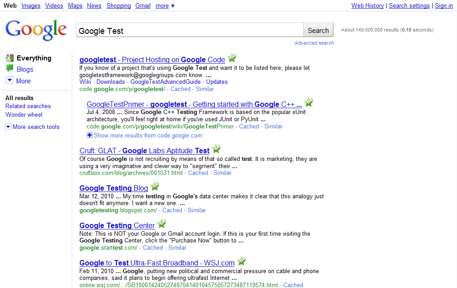457x288 pixels.
Task: Select Web in top navigation
Action: tap(10, 5)
